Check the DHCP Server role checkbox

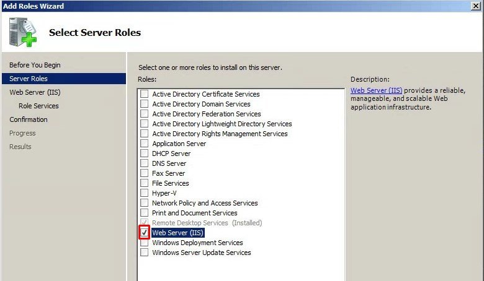pos(144,153)
